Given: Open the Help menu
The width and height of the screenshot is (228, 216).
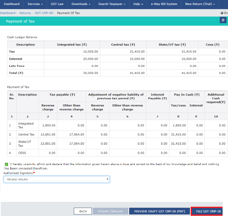Looking at the screenshot, I should 137,4.
